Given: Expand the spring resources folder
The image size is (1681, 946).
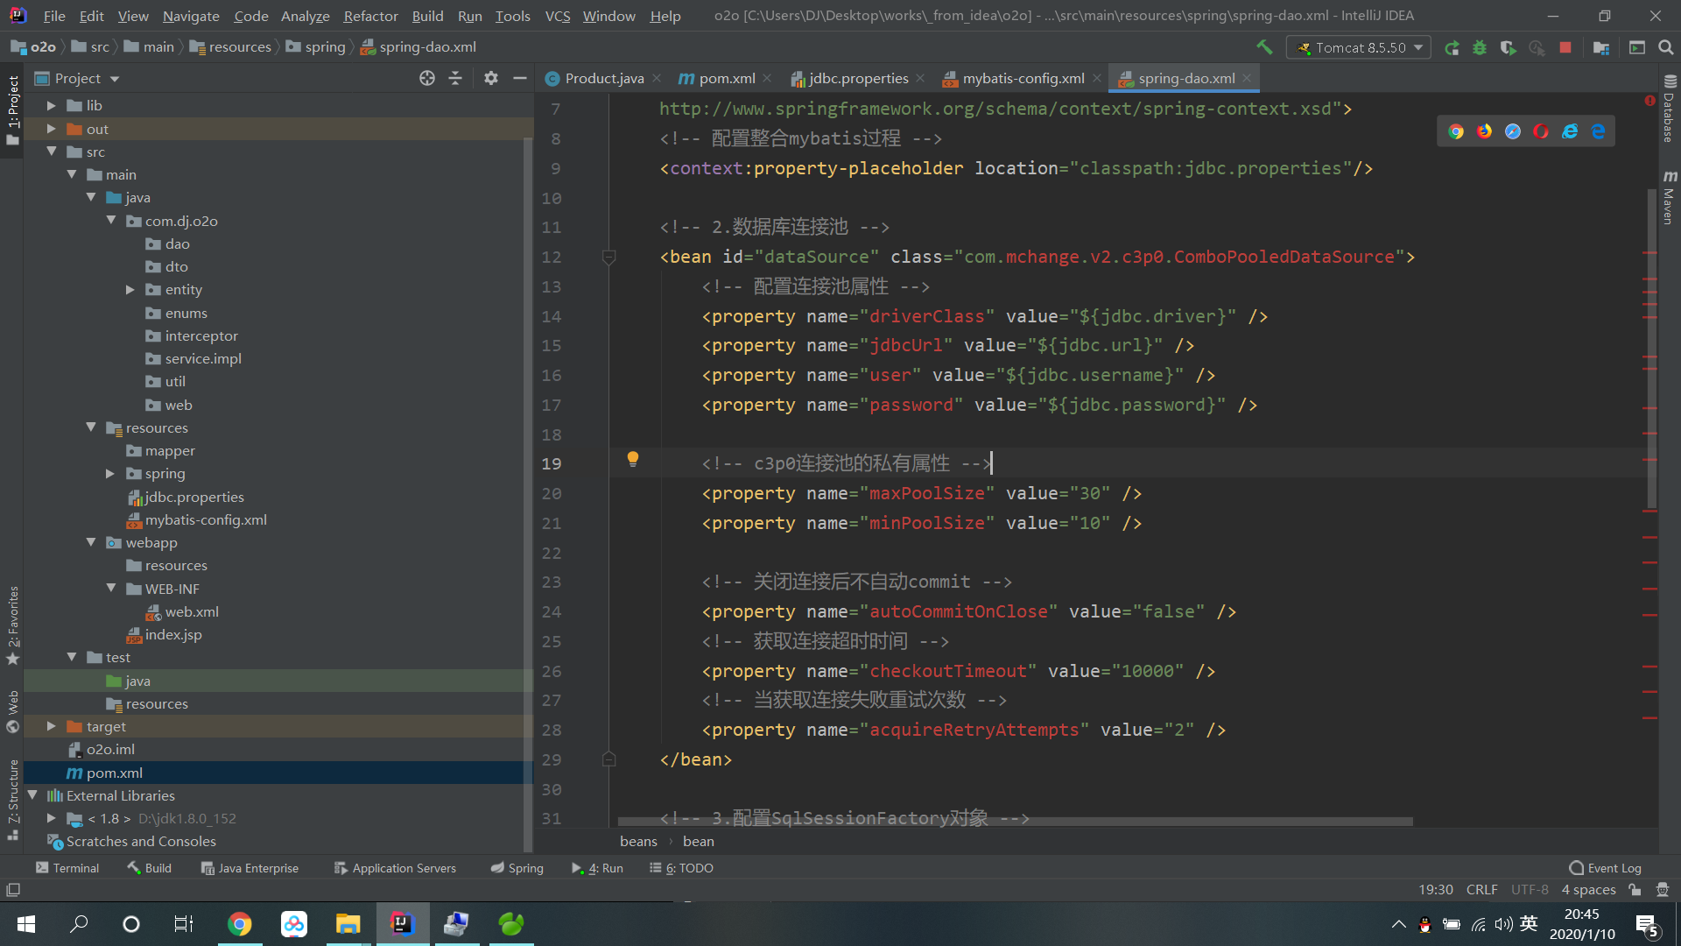Looking at the screenshot, I should point(110,473).
